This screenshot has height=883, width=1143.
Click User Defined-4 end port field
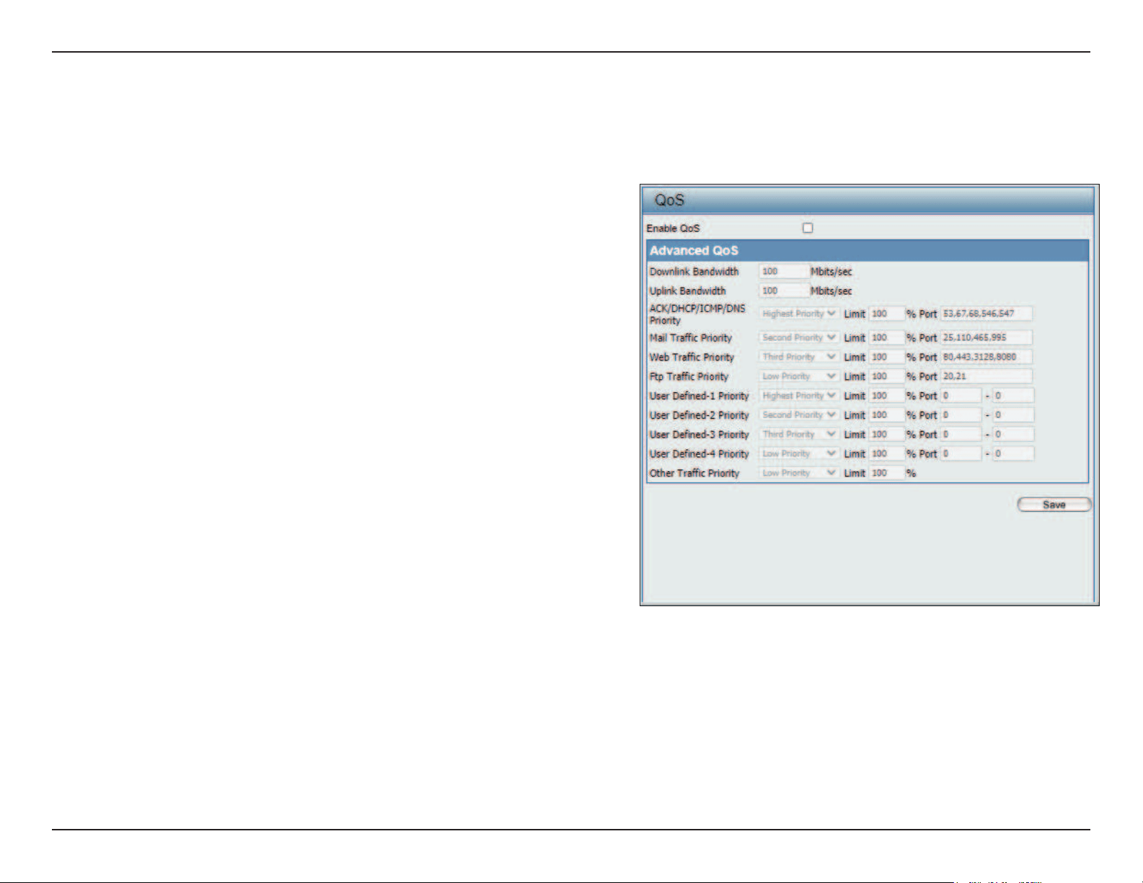pos(1013,454)
